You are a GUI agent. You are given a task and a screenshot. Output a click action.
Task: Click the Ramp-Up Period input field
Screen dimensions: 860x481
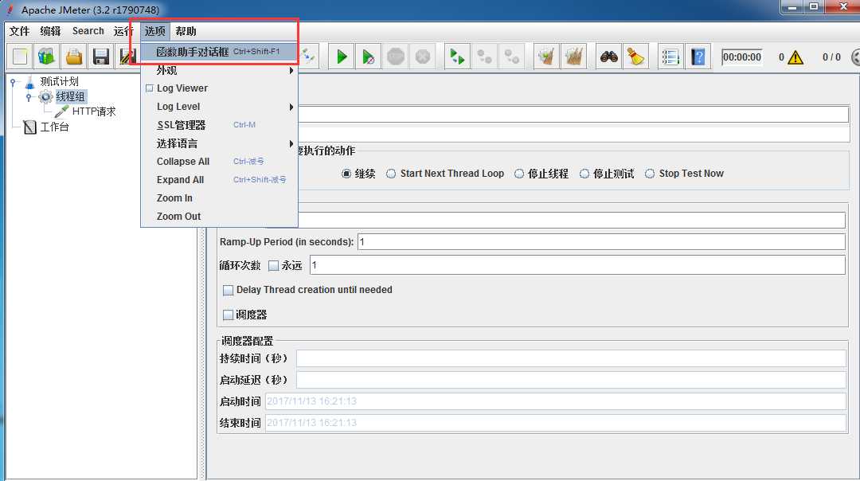coord(601,242)
